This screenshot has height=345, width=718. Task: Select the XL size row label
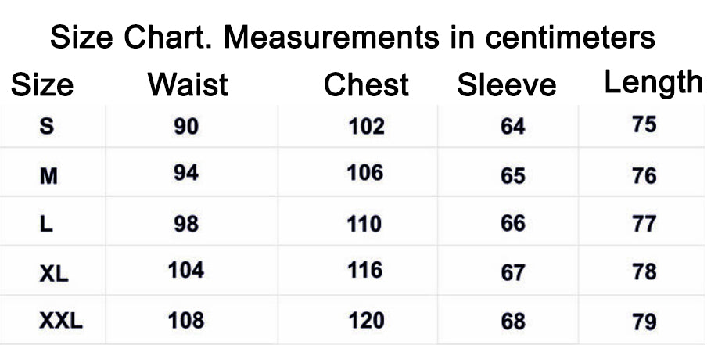point(54,274)
